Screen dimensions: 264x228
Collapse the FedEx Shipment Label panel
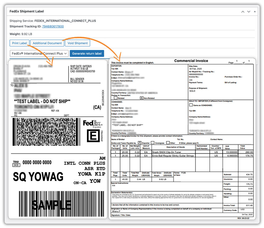pos(254,11)
